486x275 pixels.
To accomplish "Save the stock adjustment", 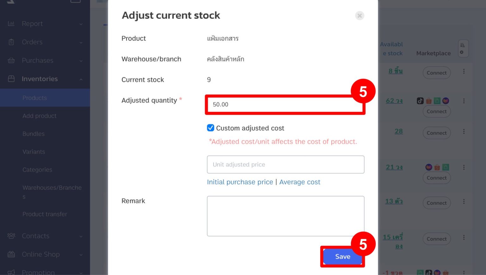I will click(x=342, y=256).
